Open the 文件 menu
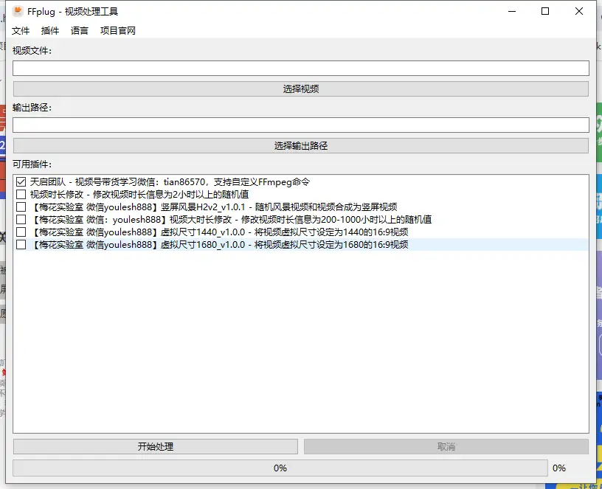Viewport: 602px width, 489px height. (x=21, y=31)
